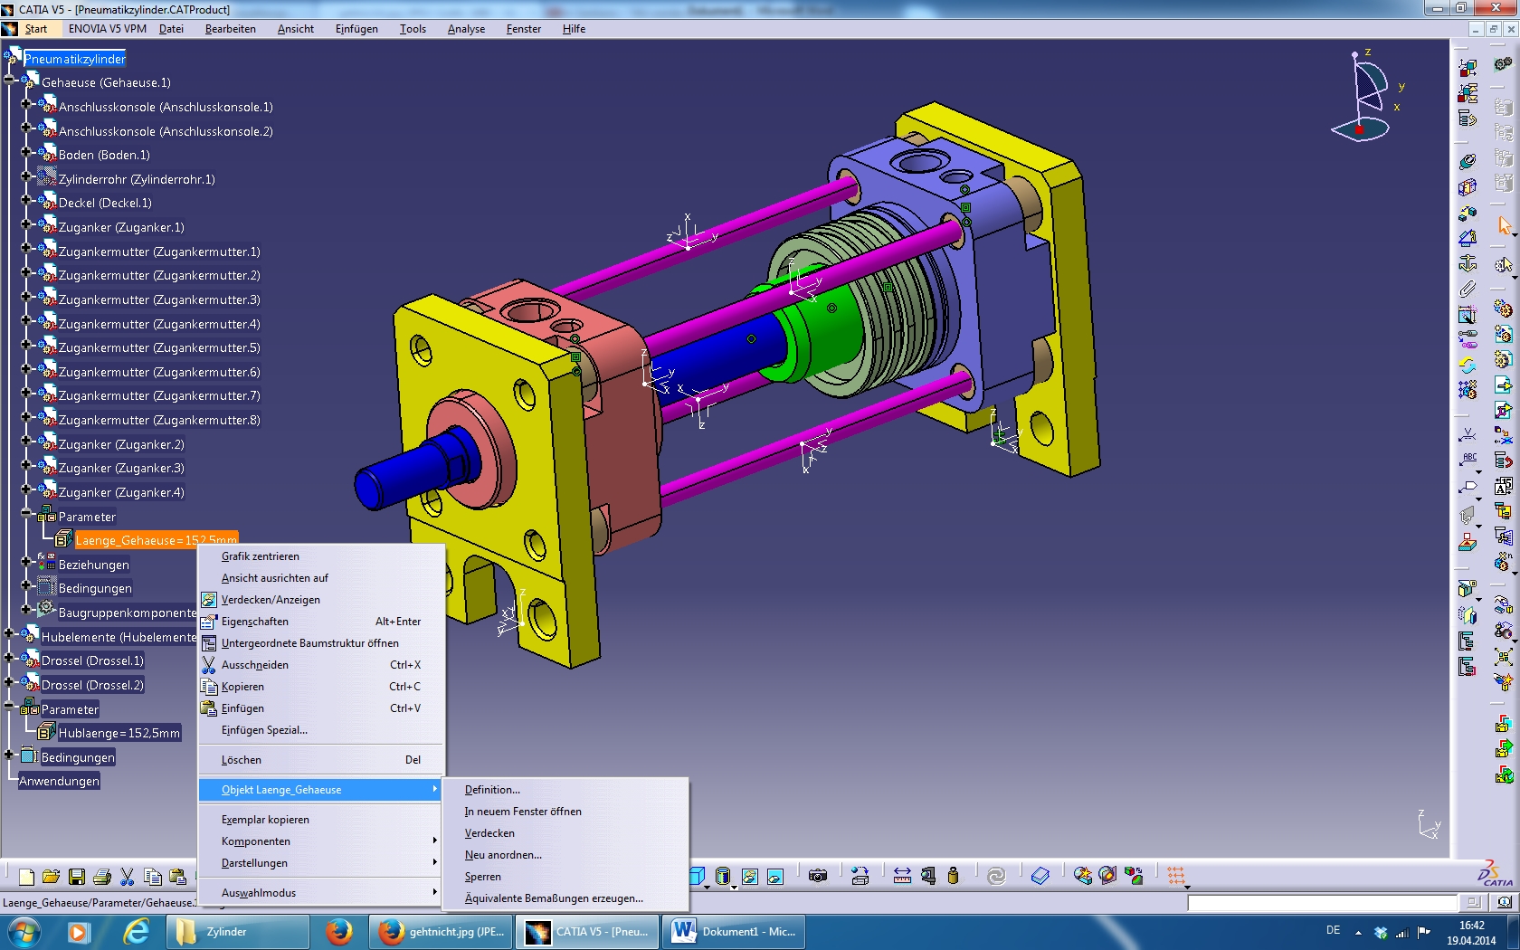
Task: Click the Reuse Pattern icon
Action: click(x=1468, y=390)
